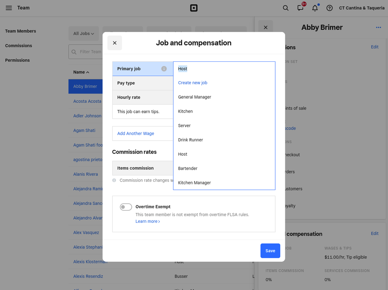The height and width of the screenshot is (290, 388).
Task: Open notifications with the bell icon
Action: (x=315, y=8)
